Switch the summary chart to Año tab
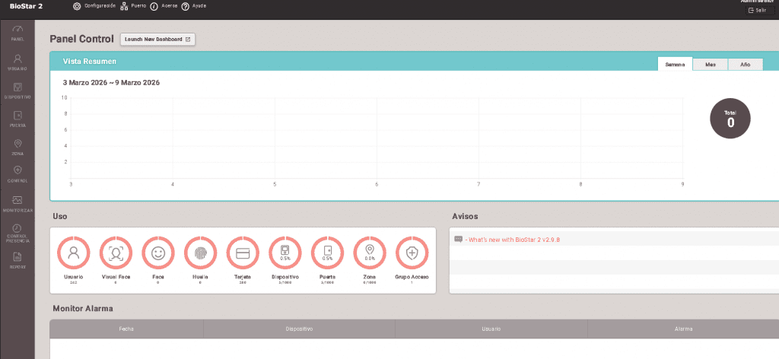 (745, 65)
